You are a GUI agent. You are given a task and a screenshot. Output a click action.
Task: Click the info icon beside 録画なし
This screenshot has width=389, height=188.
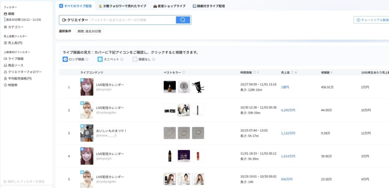153,59
